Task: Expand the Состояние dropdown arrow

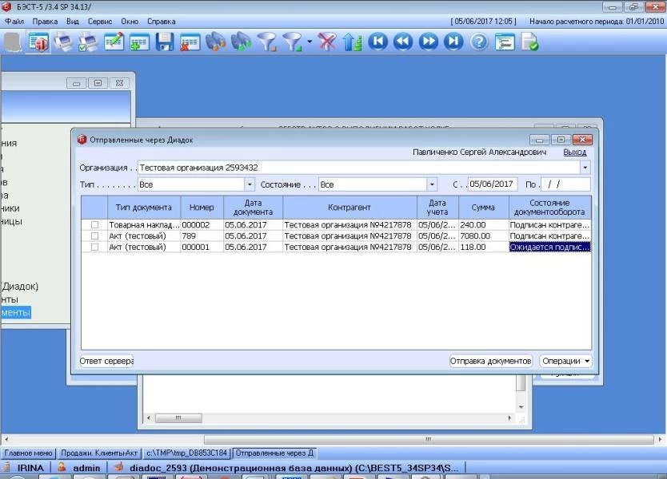Action: [432, 184]
